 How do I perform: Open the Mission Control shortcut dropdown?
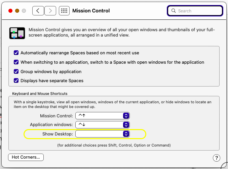tap(103, 116)
